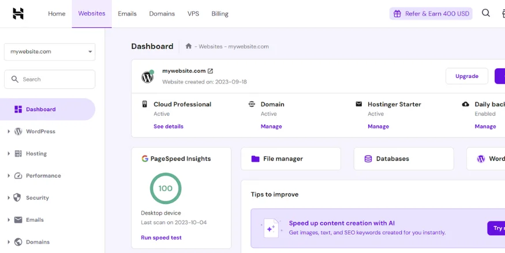Viewport: 505px width, 253px height.
Task: Click the Hostinger logo icon
Action: (x=18, y=13)
